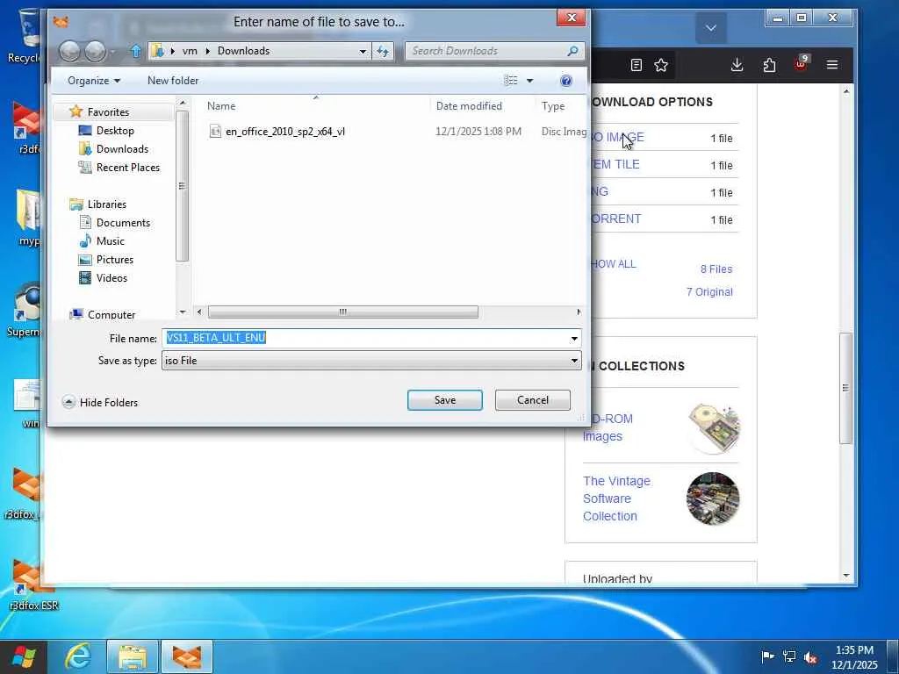Expand the vm breadcrumb arrow in path
The width and height of the screenshot is (899, 674).
(207, 51)
